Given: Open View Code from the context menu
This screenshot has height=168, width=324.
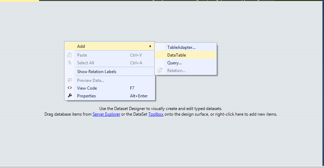Looking at the screenshot, I should pos(87,88).
